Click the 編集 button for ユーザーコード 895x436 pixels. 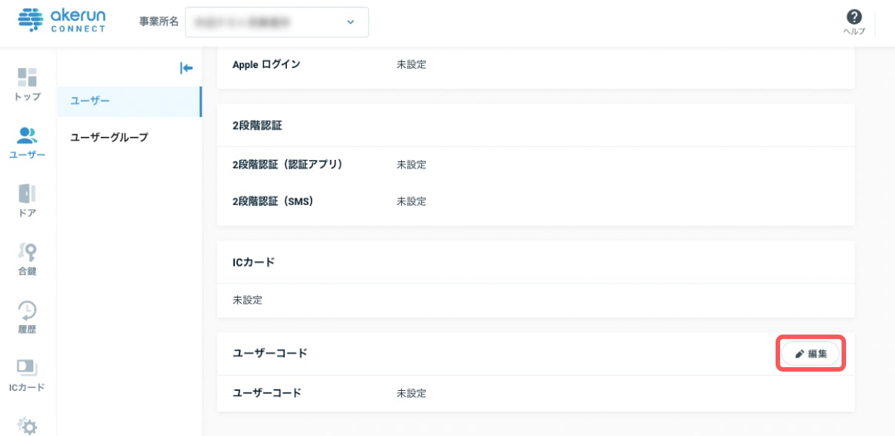810,355
